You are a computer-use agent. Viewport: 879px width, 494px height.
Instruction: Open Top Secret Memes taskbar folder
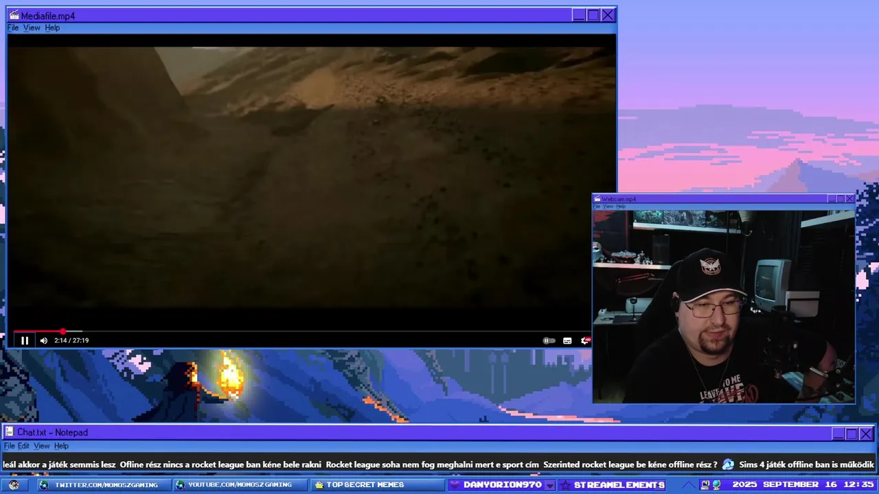pyautogui.click(x=377, y=485)
